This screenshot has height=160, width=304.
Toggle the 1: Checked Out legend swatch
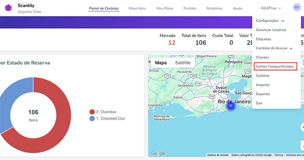(x=92, y=119)
